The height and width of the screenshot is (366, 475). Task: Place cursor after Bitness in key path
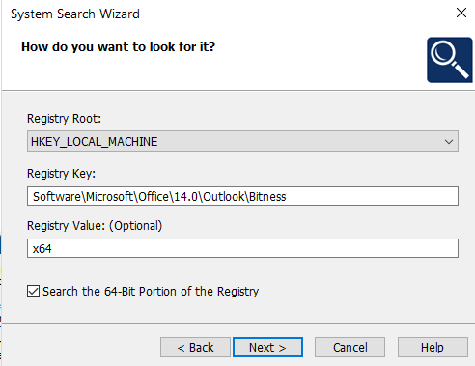tap(287, 196)
